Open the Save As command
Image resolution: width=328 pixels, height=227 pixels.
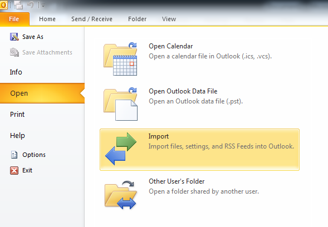click(x=27, y=37)
